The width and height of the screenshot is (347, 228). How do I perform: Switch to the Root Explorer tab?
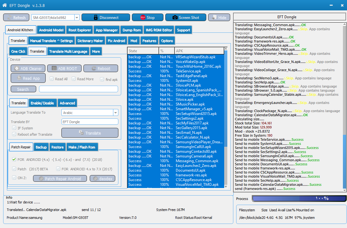point(80,30)
